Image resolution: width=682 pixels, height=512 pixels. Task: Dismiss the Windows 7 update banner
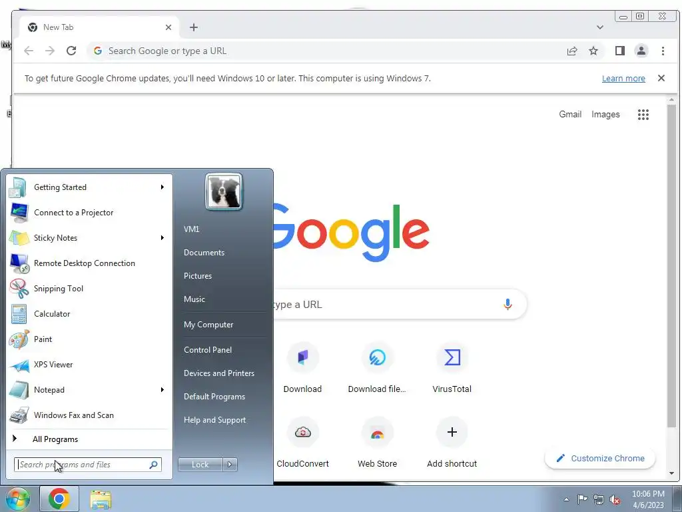tap(661, 78)
